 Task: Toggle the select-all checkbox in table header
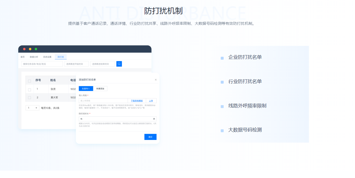(30, 81)
